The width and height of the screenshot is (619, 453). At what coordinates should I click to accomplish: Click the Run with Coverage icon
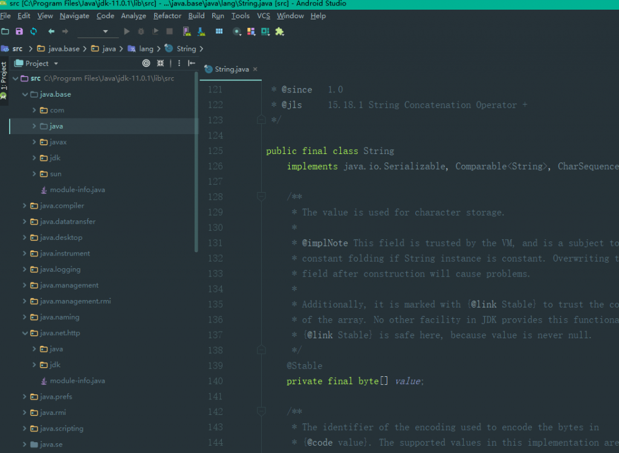[x=155, y=31]
